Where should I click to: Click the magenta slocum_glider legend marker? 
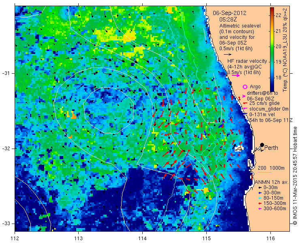click(244, 109)
